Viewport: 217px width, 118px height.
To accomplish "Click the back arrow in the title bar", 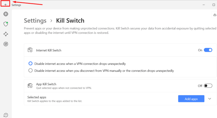I will 6,5.
